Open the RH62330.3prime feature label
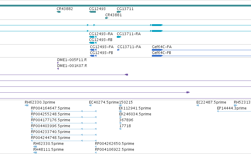Viewport: 251px width, 154px height. coord(40,102)
